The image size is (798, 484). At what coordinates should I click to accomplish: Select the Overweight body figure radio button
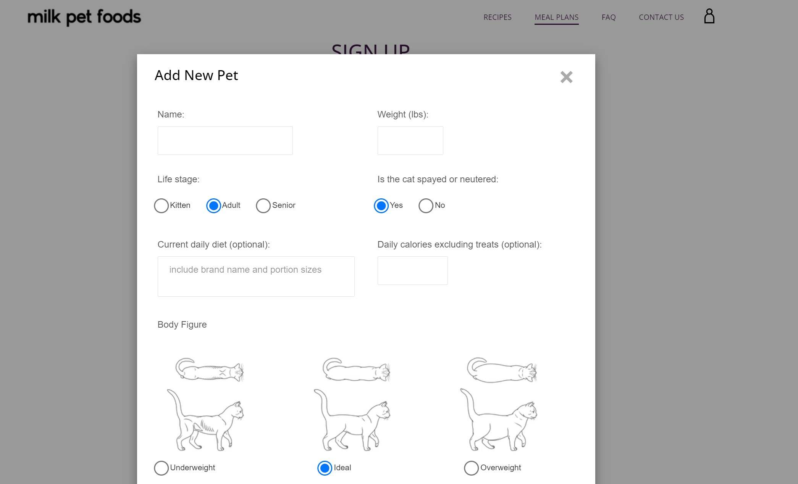pos(471,468)
